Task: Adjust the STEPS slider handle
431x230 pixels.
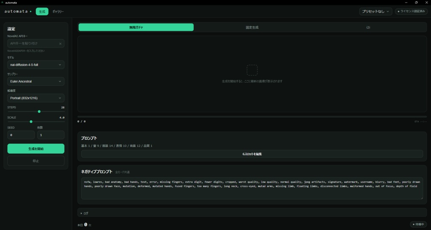Action: click(x=39, y=111)
